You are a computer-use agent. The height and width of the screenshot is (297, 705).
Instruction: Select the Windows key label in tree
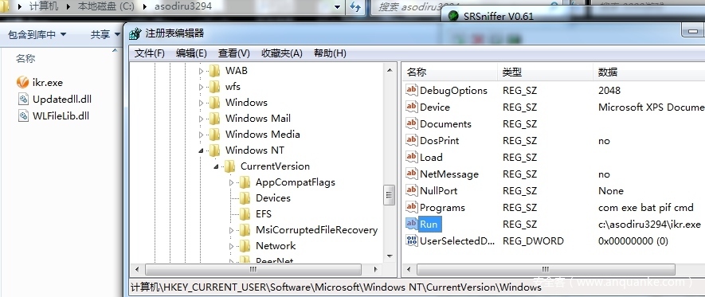[x=246, y=103]
